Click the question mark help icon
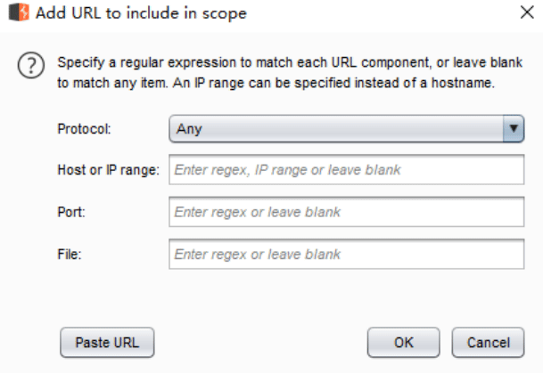The image size is (543, 373). click(31, 65)
